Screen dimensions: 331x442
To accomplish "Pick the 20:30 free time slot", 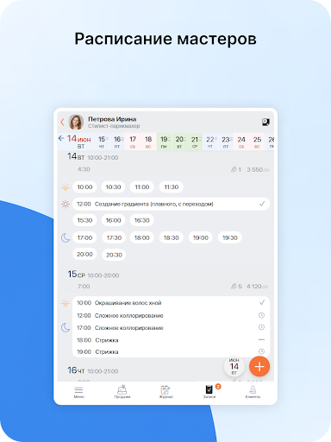I will pos(114,255).
